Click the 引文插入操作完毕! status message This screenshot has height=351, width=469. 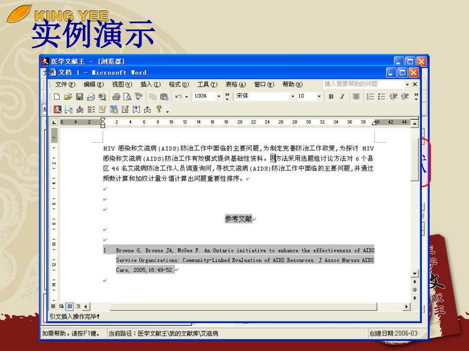click(x=75, y=316)
